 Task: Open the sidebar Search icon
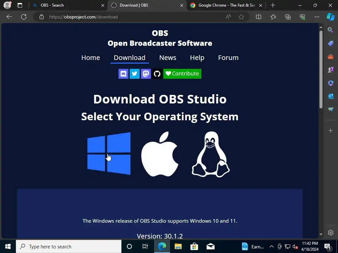[x=330, y=30]
